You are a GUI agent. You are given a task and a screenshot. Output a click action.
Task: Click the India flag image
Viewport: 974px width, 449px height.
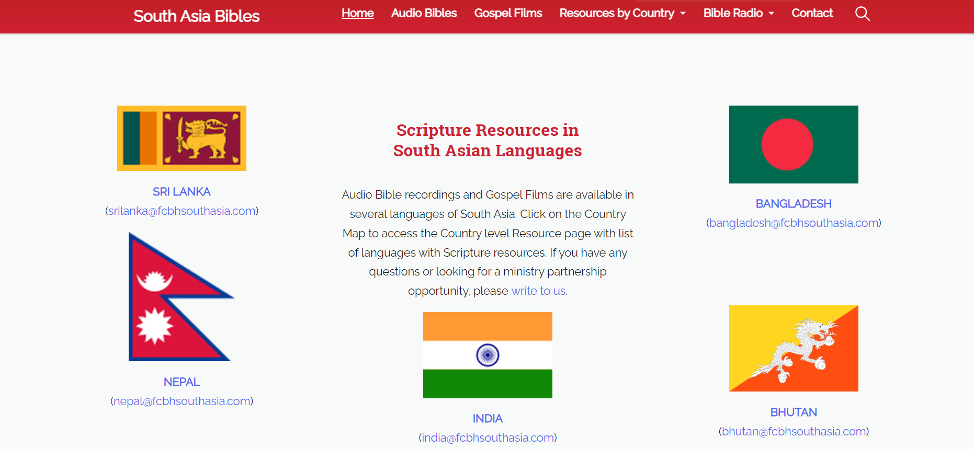point(487,355)
